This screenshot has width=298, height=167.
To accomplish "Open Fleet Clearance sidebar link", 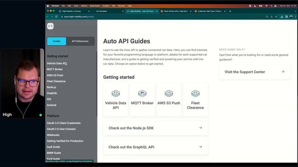I will pyautogui.click(x=56, y=81).
